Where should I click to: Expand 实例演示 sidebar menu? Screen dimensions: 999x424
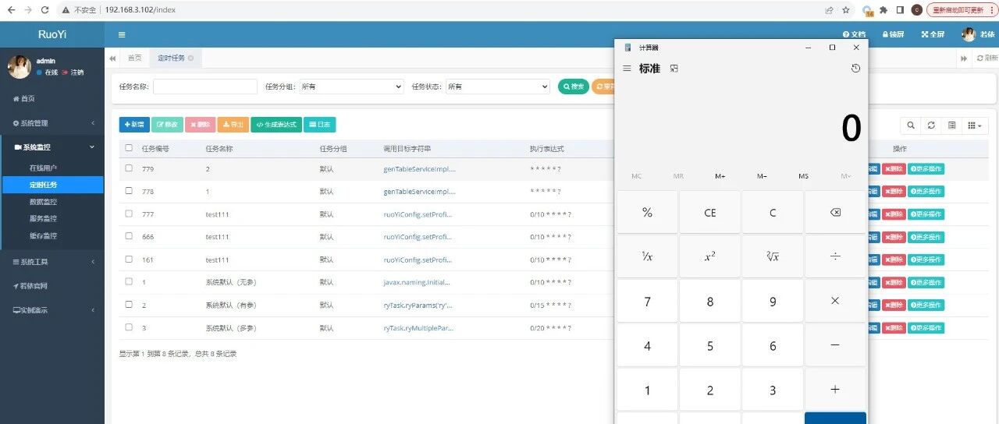pyautogui.click(x=52, y=310)
